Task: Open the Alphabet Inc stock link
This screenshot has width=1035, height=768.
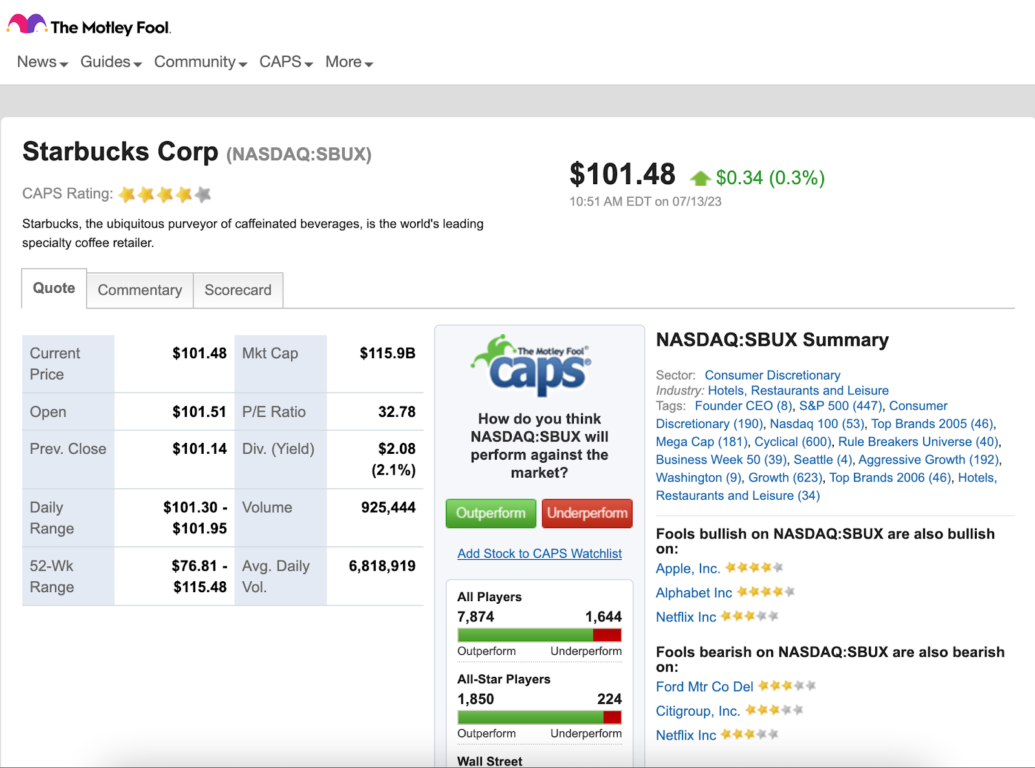Action: click(694, 593)
